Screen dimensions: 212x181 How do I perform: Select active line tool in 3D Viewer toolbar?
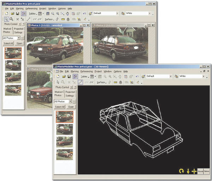80,82
